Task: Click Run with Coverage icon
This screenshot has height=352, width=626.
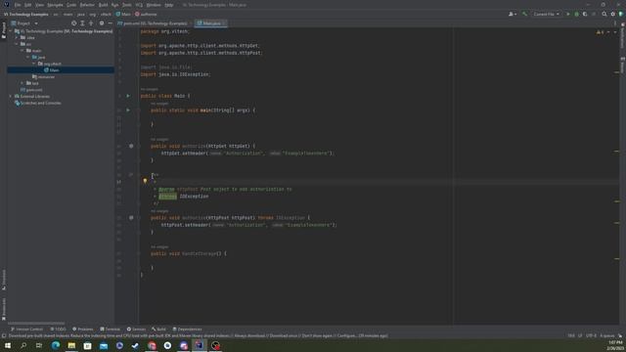Action: click(x=585, y=14)
